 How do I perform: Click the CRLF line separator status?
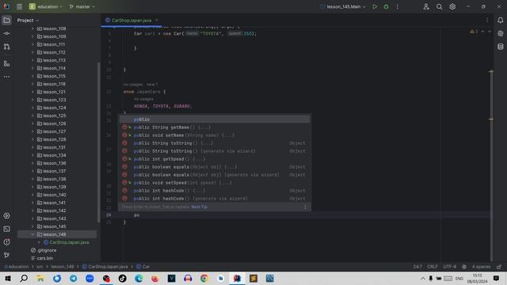click(432, 267)
